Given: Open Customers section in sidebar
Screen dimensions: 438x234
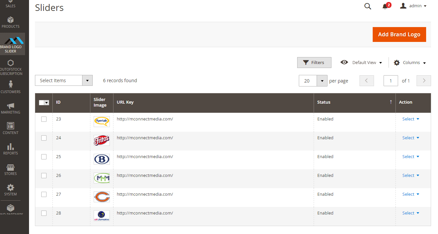Looking at the screenshot, I should pyautogui.click(x=11, y=87).
